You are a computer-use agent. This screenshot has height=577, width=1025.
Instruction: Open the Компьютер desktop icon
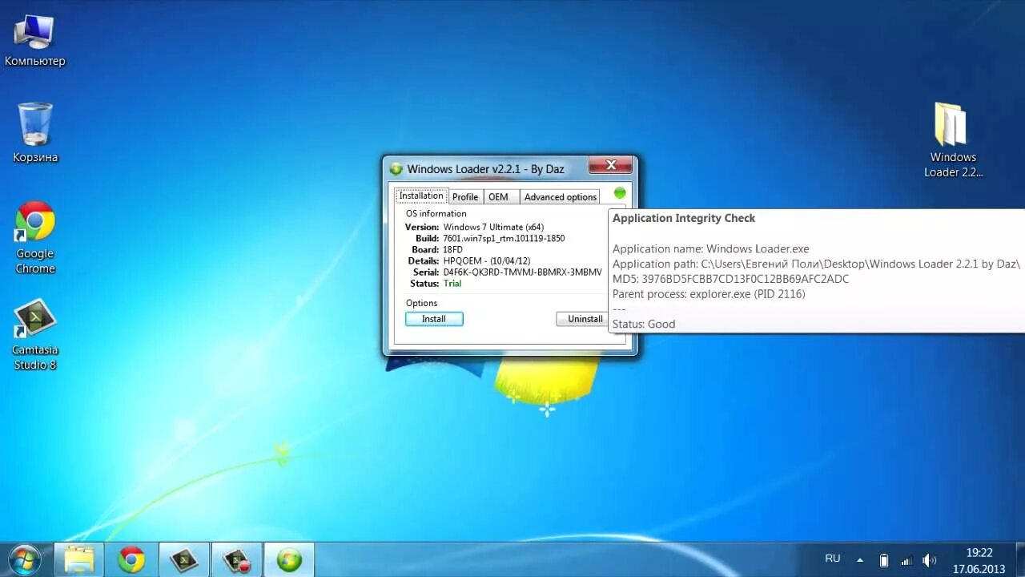(x=34, y=40)
